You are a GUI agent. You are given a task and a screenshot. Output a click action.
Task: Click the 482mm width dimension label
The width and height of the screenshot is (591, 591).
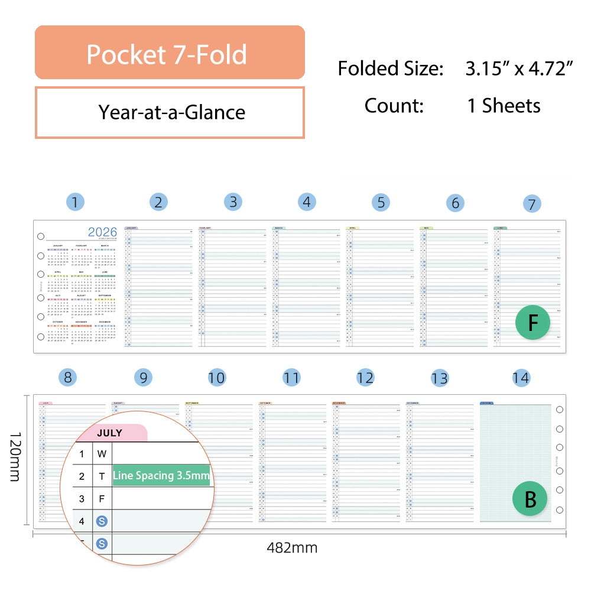click(x=291, y=548)
